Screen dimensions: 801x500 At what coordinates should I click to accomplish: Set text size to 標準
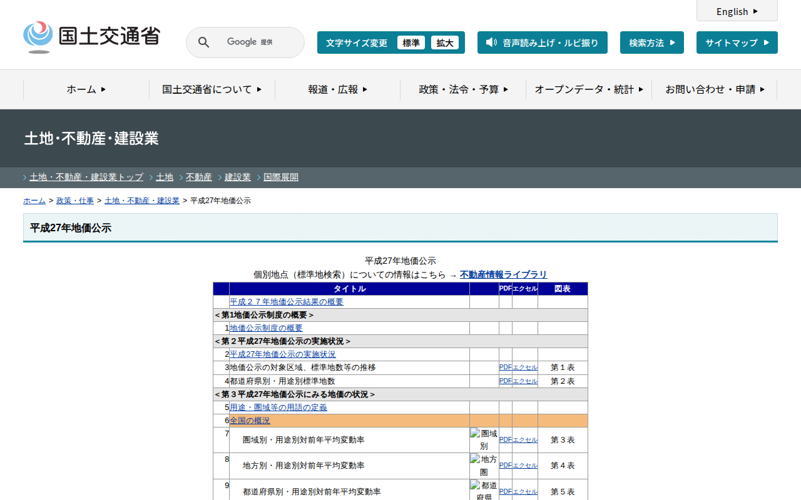pos(411,42)
